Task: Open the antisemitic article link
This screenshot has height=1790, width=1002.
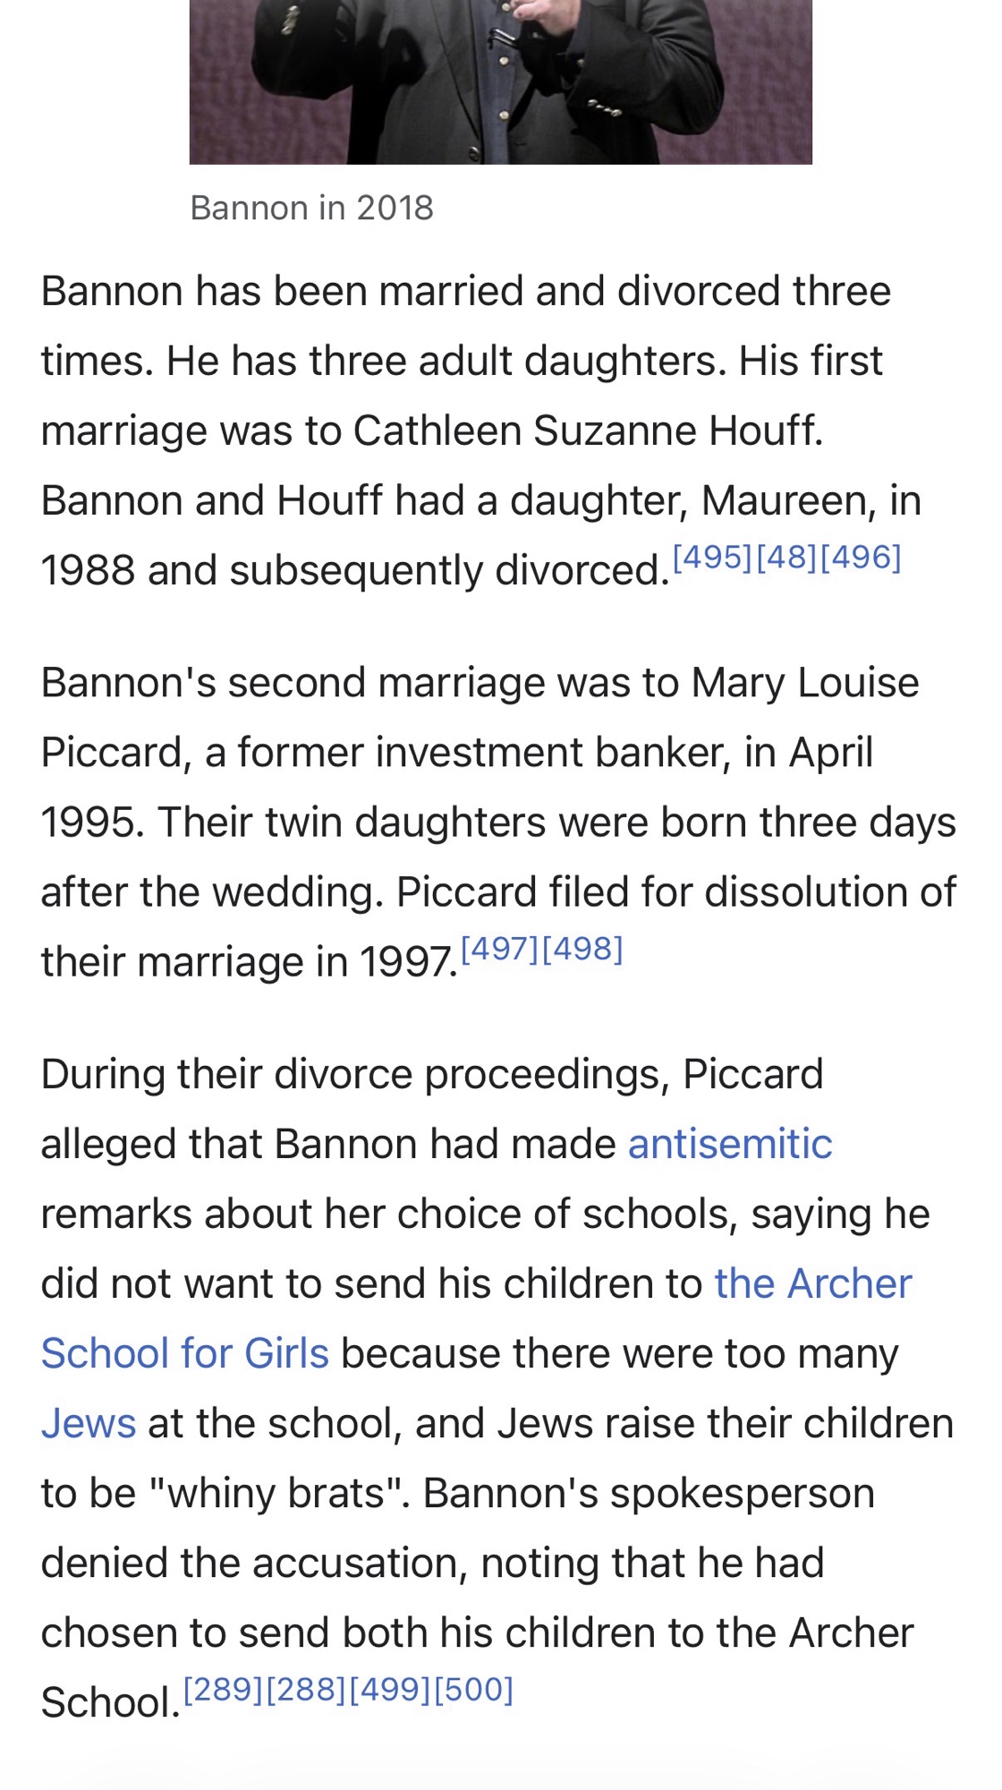Action: [x=730, y=1144]
